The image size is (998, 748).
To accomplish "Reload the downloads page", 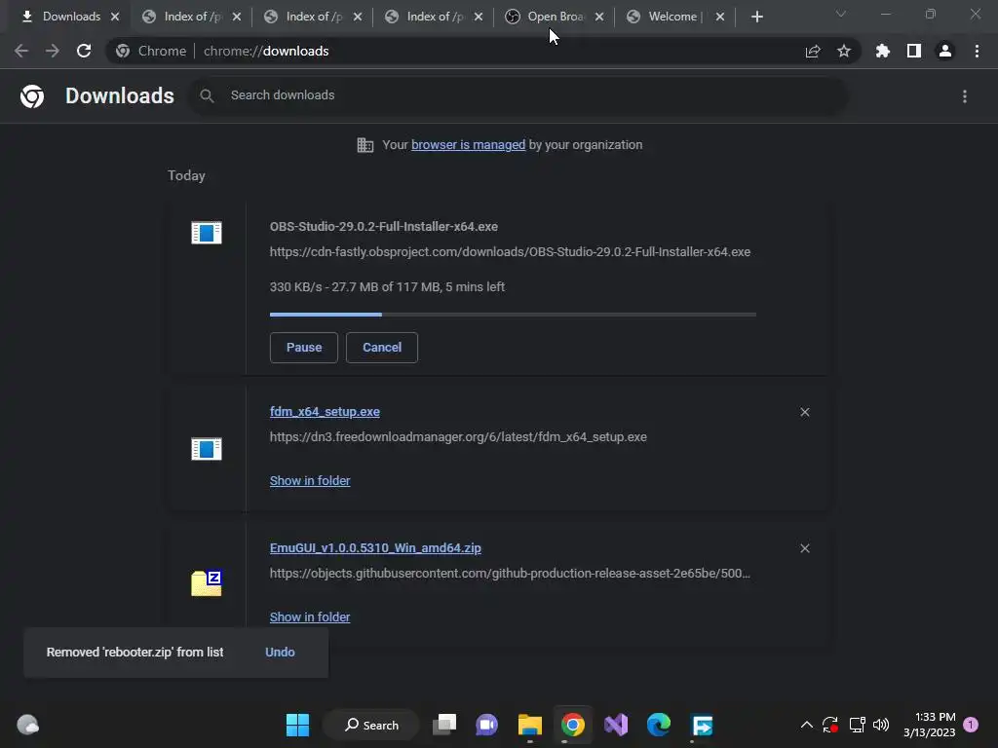I will [84, 51].
